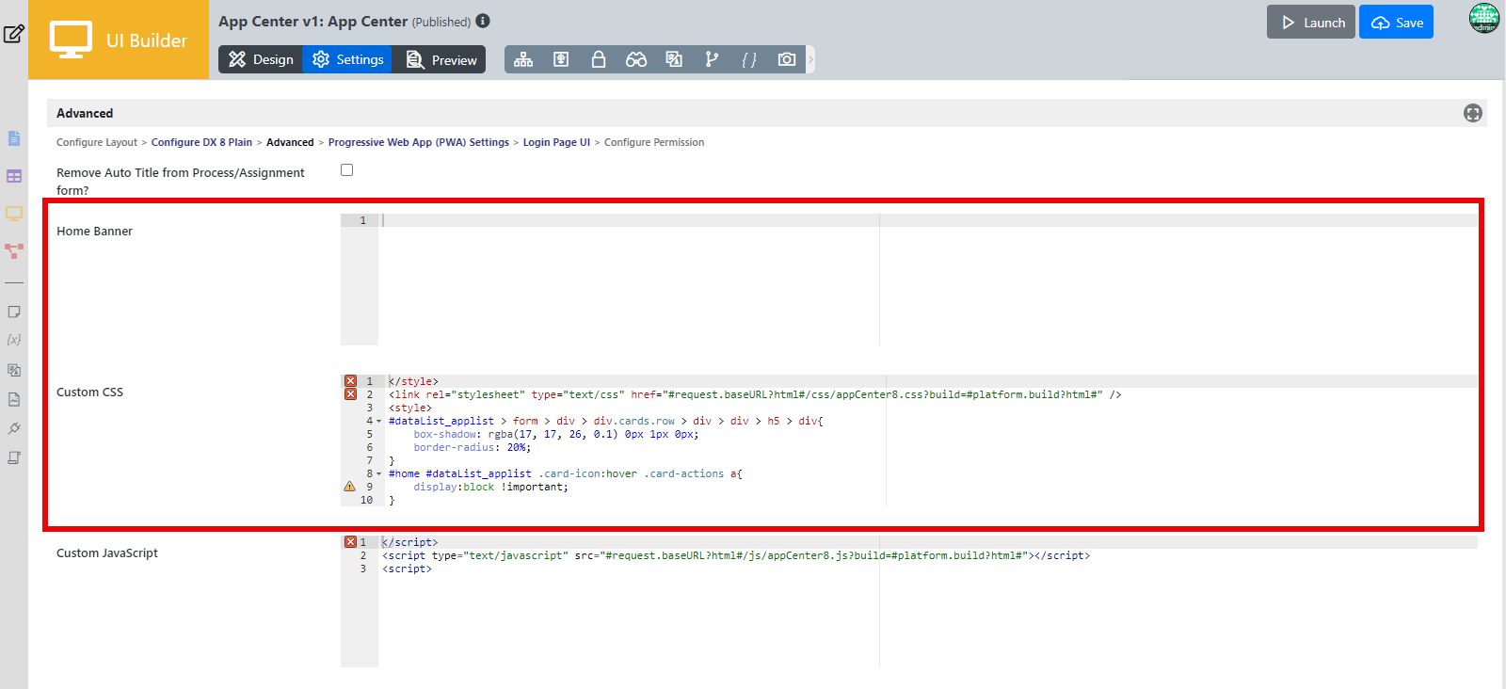Switch to the Preview tab

tap(440, 59)
